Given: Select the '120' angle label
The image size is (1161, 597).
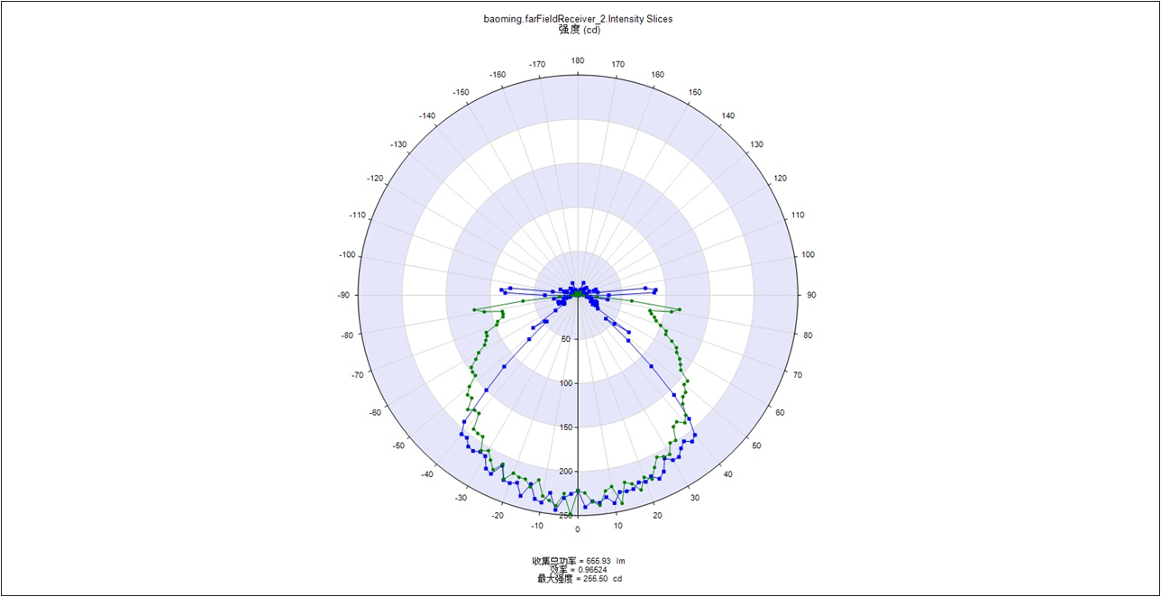Looking at the screenshot, I should coord(780,178).
